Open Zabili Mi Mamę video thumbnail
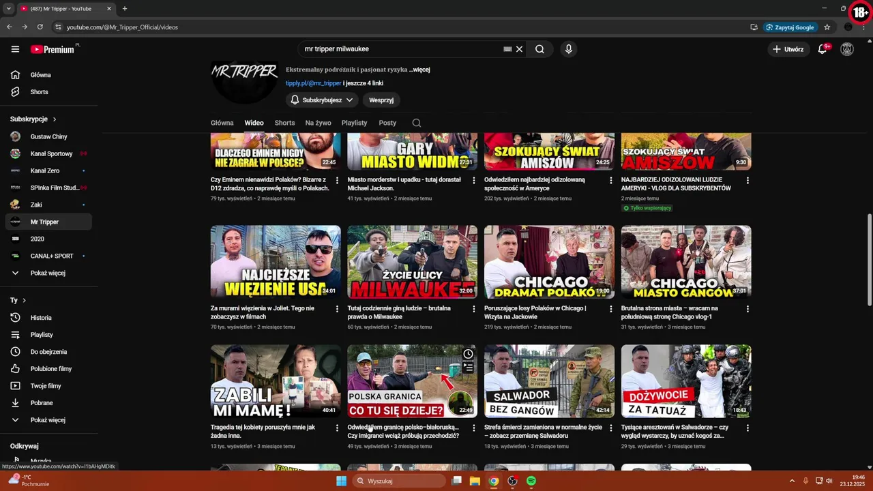The image size is (873, 491). click(x=276, y=381)
